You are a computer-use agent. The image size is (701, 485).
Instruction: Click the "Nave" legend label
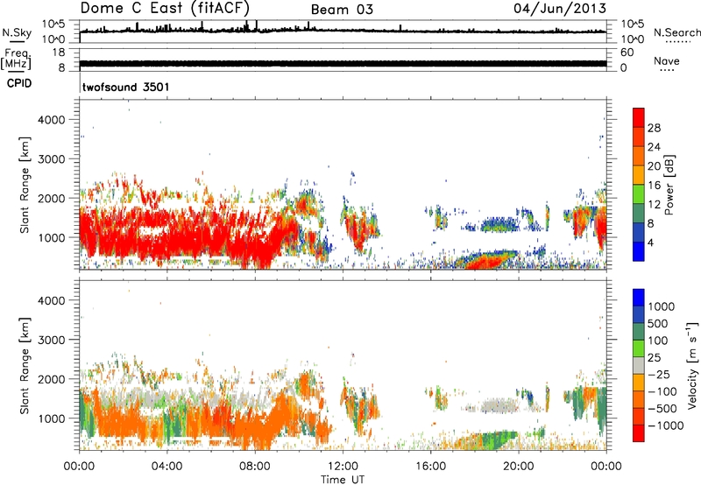(667, 61)
